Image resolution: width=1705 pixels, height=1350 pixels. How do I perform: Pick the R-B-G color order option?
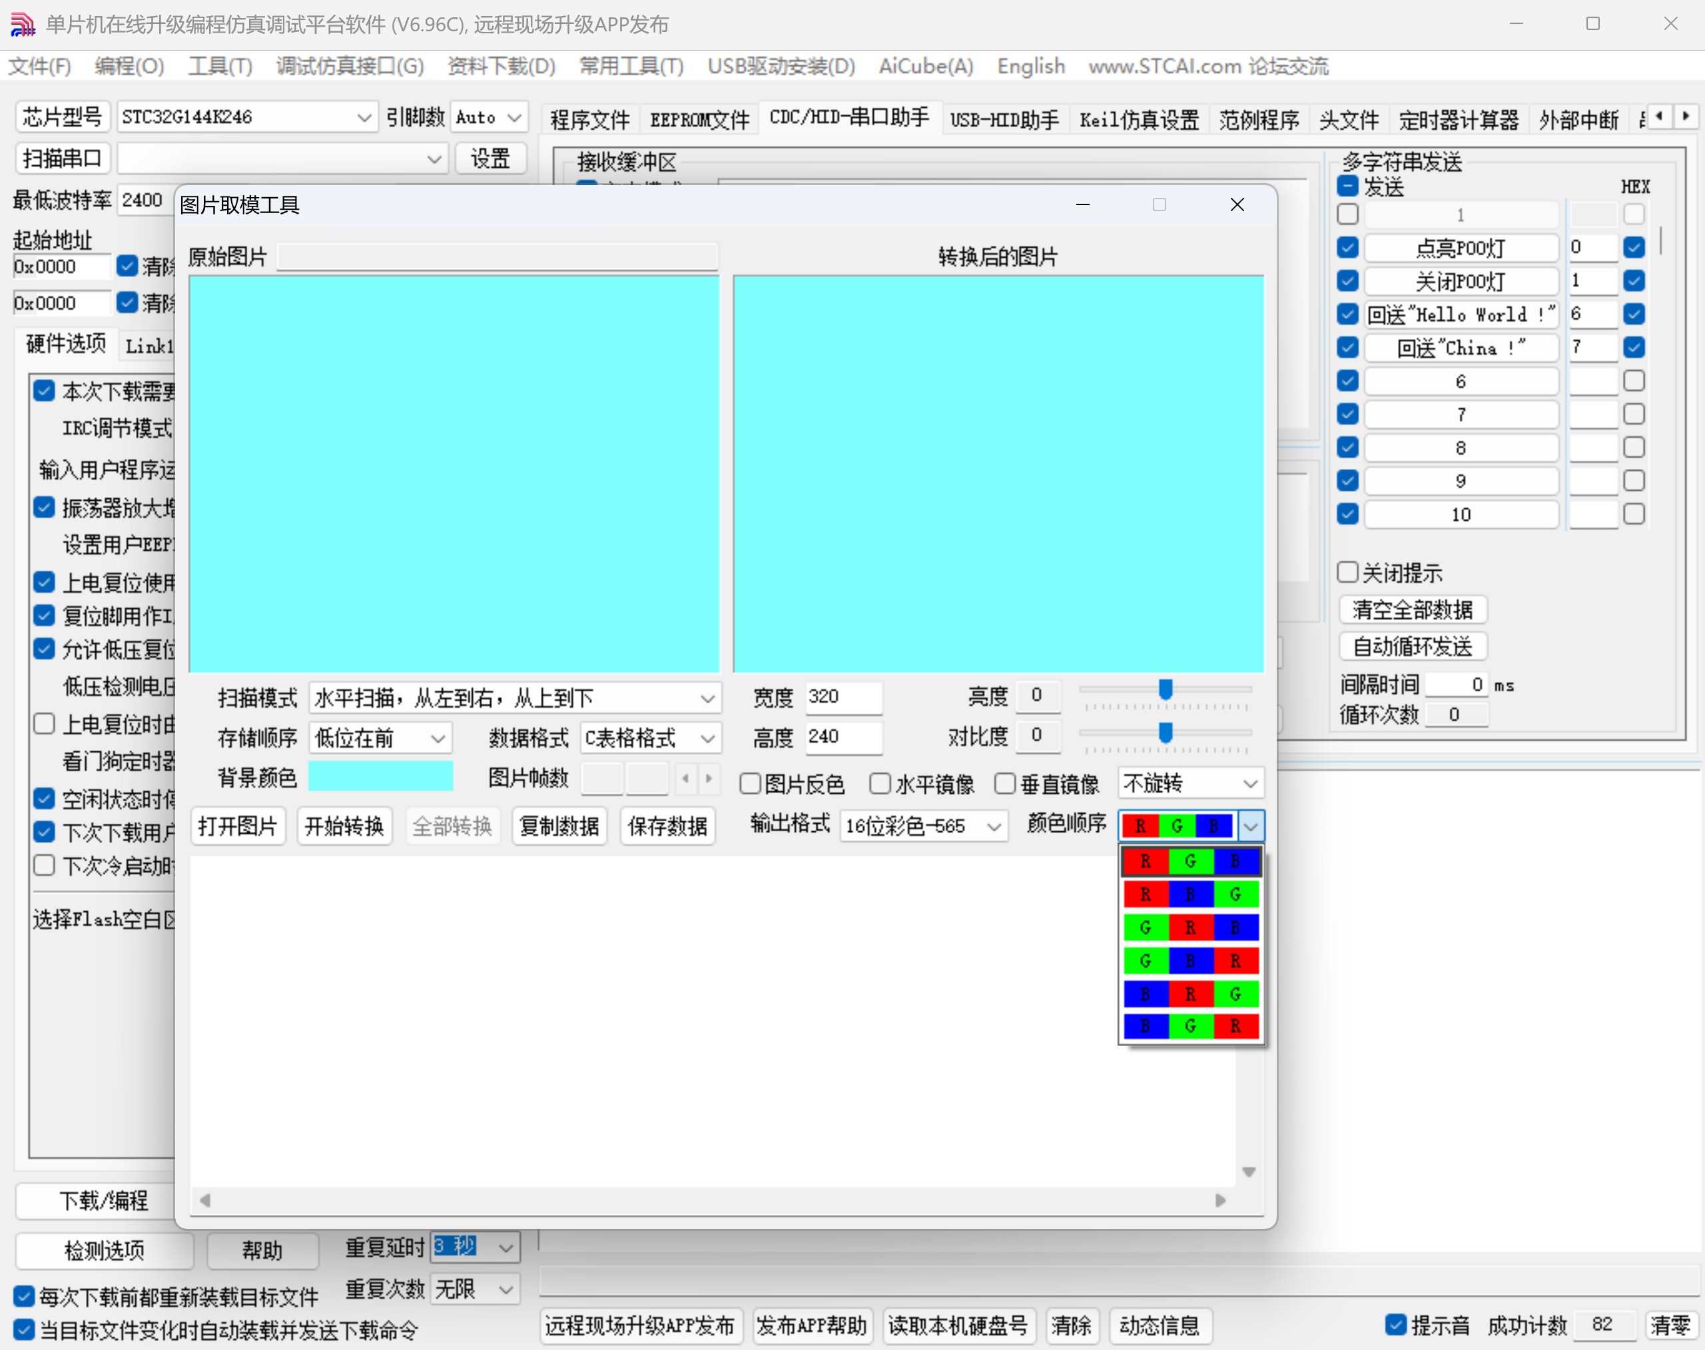(1190, 894)
